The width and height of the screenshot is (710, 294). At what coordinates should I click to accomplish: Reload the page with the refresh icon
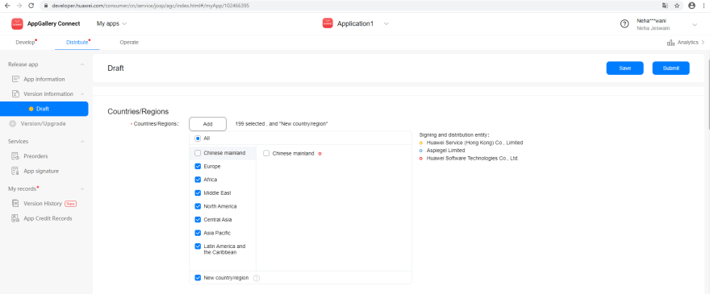click(31, 6)
